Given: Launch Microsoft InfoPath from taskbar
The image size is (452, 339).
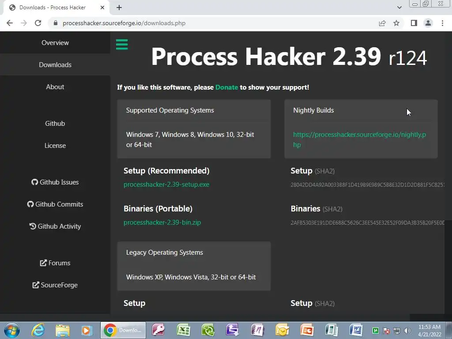Looking at the screenshot, I should point(232,330).
